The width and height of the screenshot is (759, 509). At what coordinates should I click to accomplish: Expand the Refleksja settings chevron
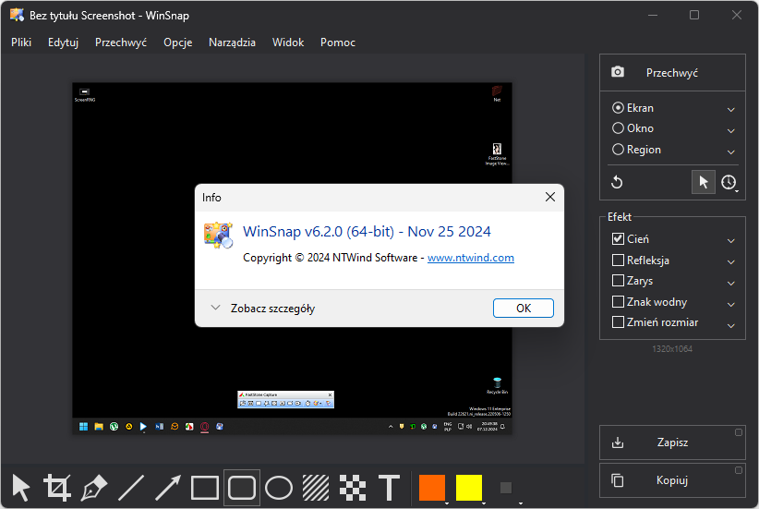click(x=731, y=262)
